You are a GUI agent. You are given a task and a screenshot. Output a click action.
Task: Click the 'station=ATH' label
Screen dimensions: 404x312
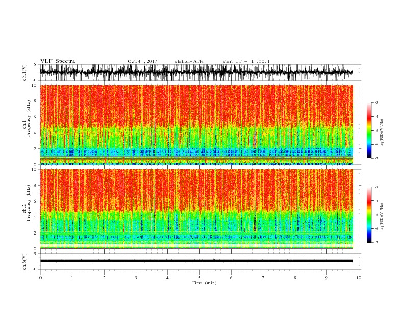(189, 61)
